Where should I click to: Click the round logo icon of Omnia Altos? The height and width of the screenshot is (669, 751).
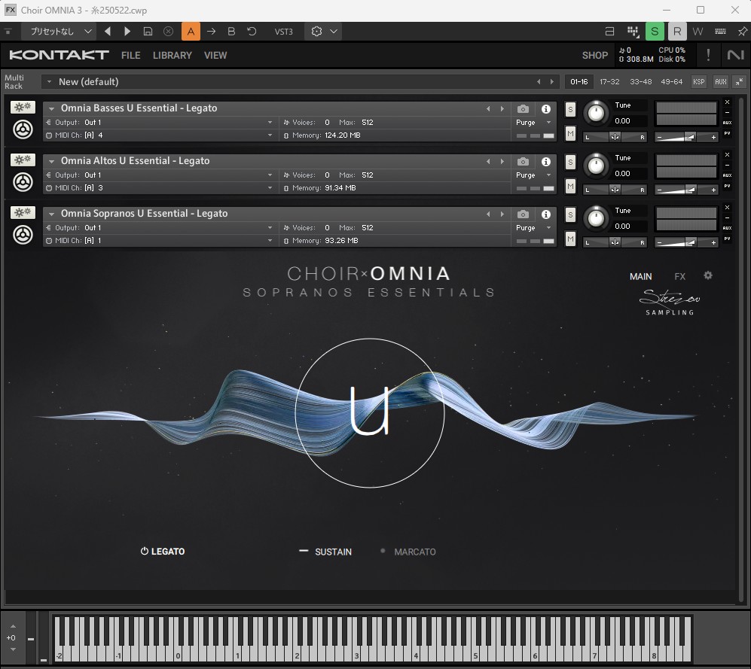23,182
